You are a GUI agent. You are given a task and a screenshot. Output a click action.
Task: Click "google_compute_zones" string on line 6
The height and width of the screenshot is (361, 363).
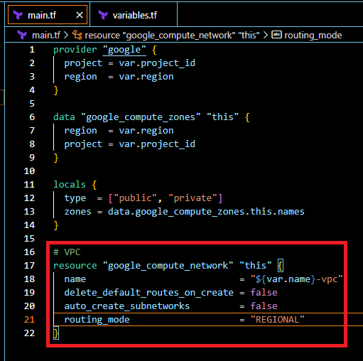click(141, 117)
